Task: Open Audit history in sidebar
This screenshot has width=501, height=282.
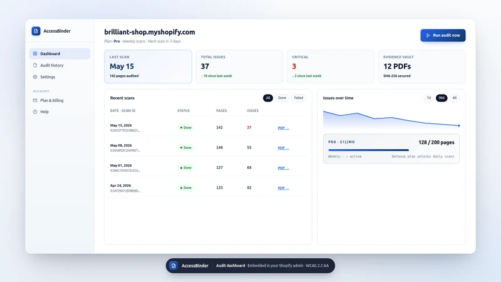Action: click(59, 65)
